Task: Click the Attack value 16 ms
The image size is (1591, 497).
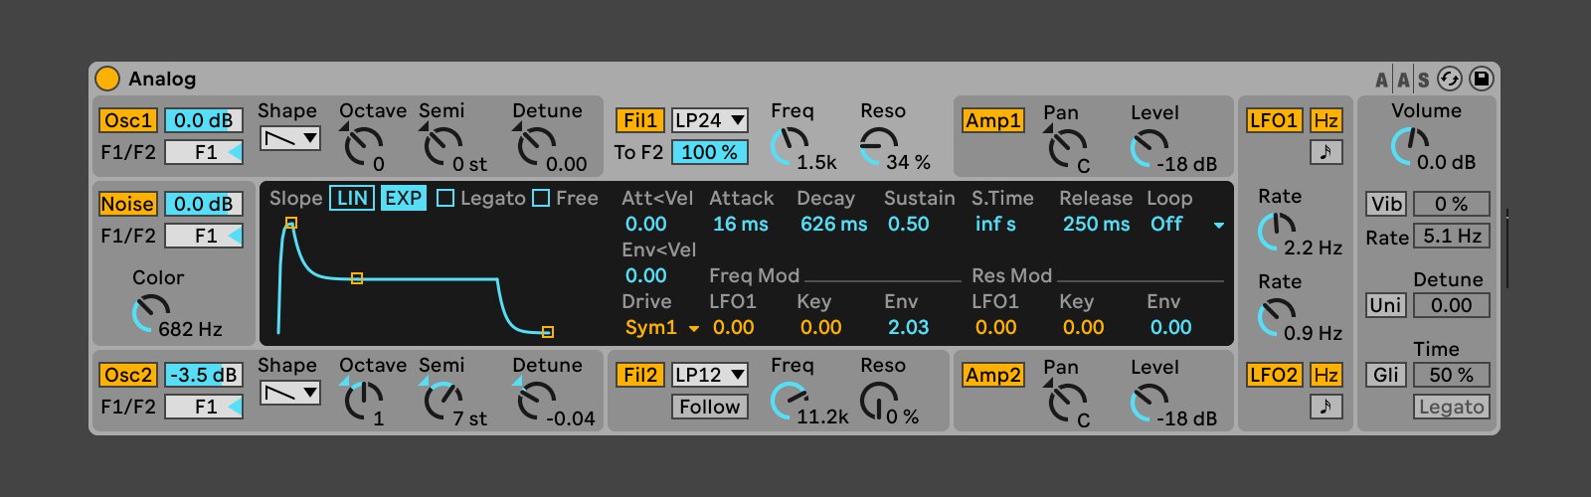Action: pyautogui.click(x=741, y=225)
